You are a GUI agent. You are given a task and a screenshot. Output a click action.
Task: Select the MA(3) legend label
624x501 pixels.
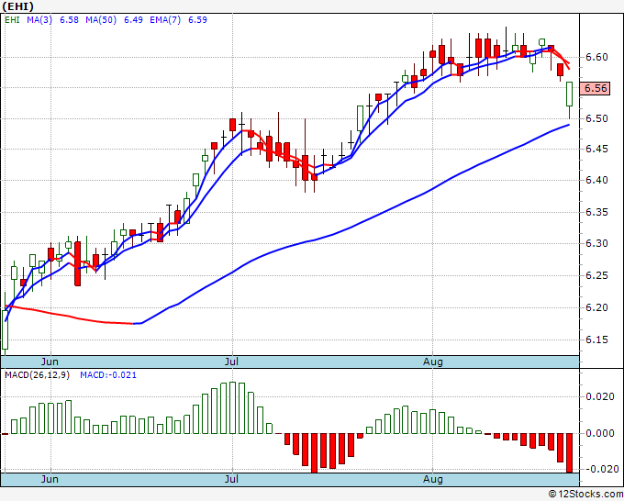pyautogui.click(x=39, y=20)
